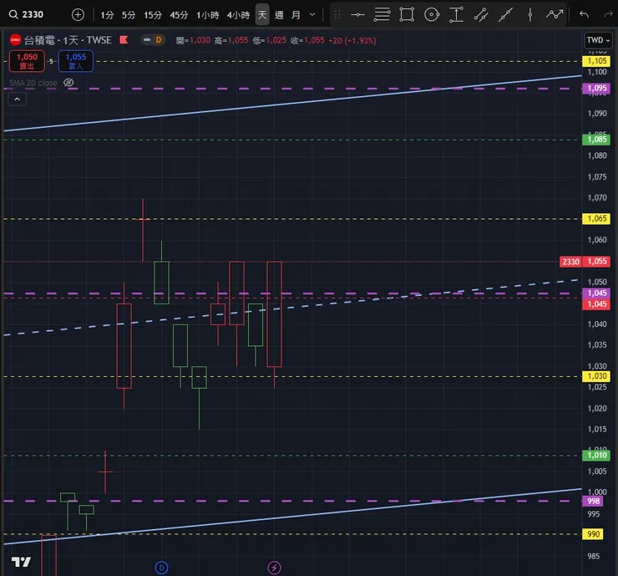Switch to the 月 monthly timeframe
This screenshot has width=618, height=576.
tap(296, 15)
